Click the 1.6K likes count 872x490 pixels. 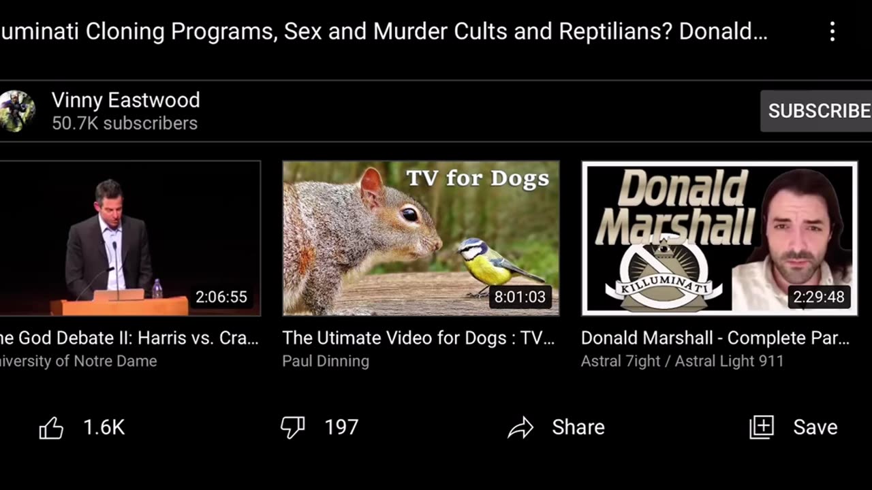[104, 427]
